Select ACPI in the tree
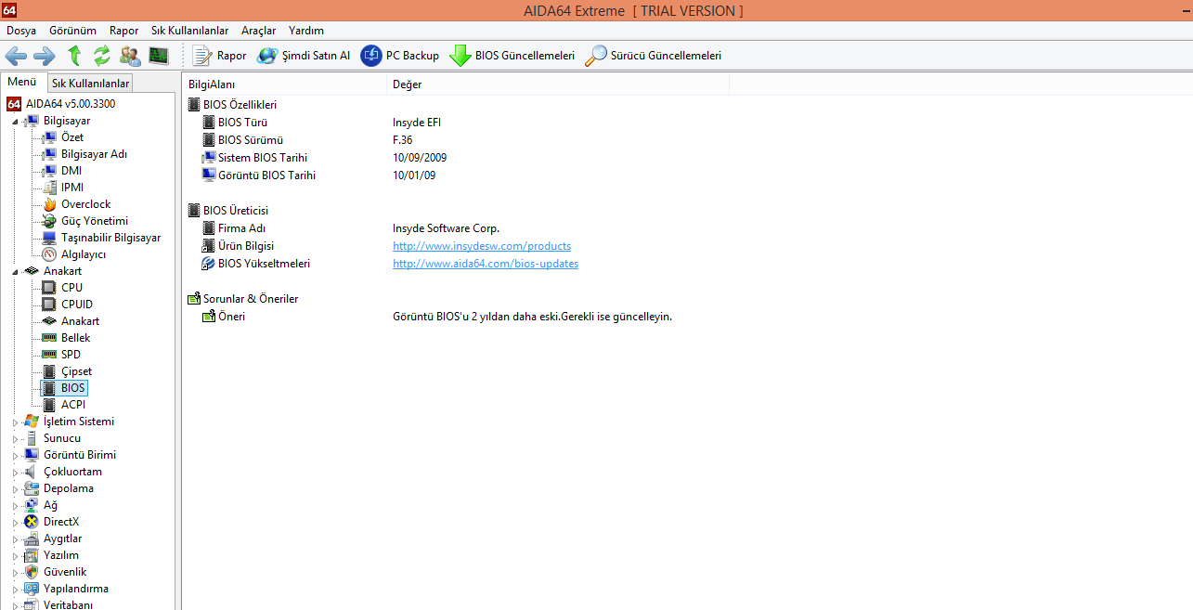Screen dimensions: 1193x610 [73, 405]
